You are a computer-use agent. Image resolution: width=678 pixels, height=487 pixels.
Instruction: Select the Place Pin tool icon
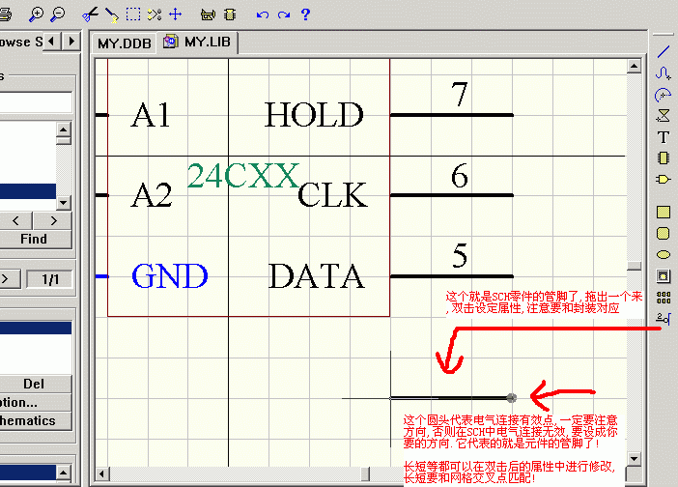[x=664, y=317]
